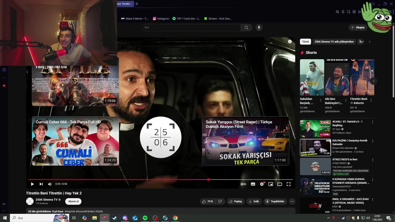Click the ad blocker shield icon
This screenshot has height=222, width=395.
354,12
